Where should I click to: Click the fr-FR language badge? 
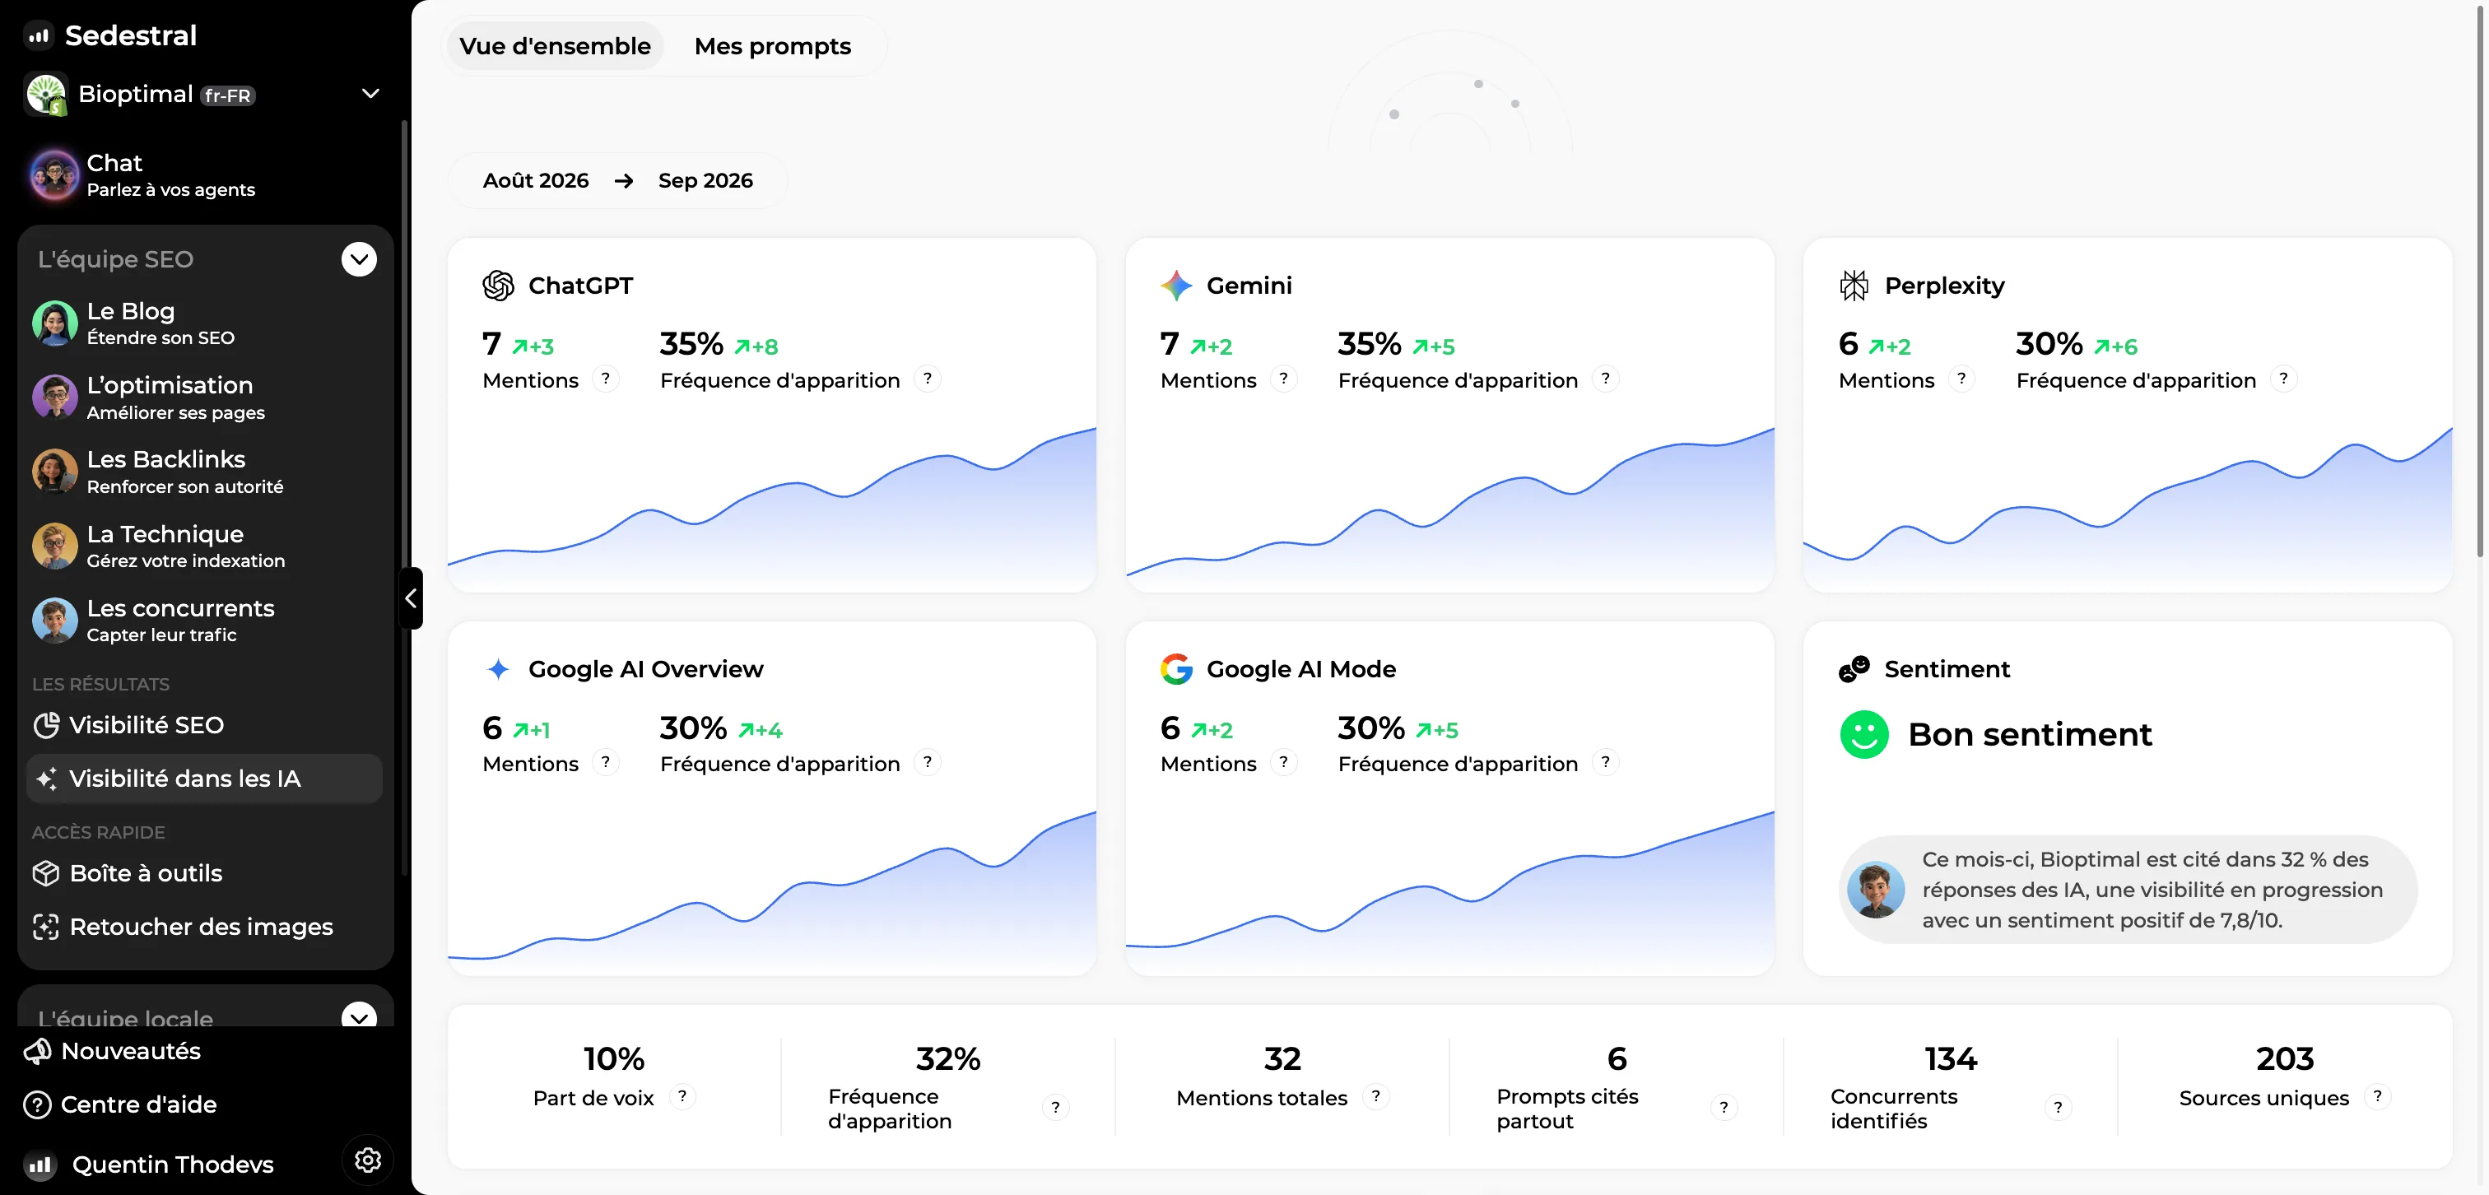(x=228, y=95)
